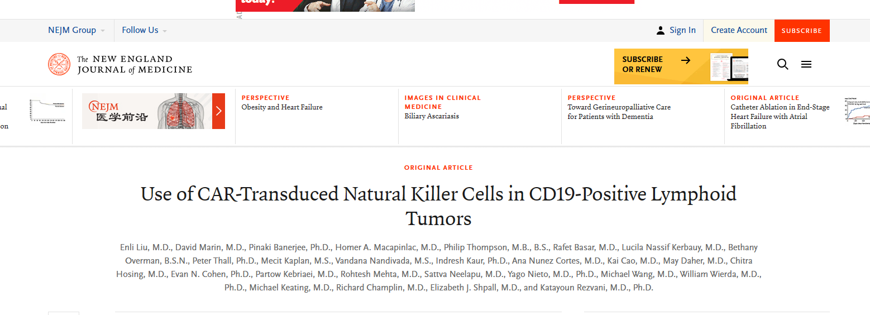Click the red carousel next arrow
The image size is (870, 315).
pos(219,111)
